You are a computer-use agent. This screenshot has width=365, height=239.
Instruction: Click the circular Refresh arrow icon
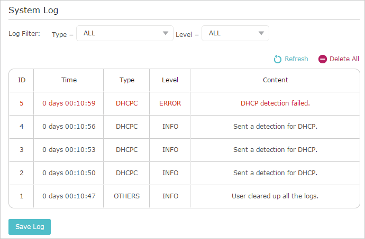[x=277, y=59]
